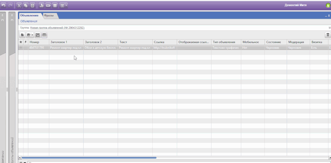Viewport: 331px width, 163px height.
Task: Click the Визитка column header
Action: coord(319,42)
